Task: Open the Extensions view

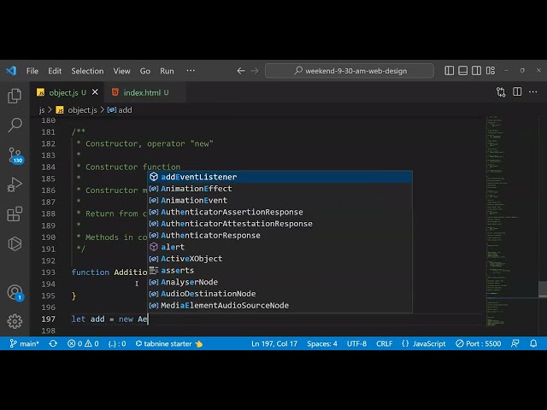Action: (x=15, y=214)
